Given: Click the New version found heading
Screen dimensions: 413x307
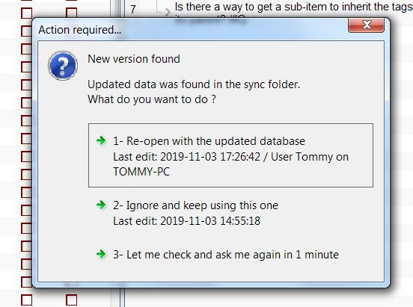Looking at the screenshot, I should click(134, 59).
